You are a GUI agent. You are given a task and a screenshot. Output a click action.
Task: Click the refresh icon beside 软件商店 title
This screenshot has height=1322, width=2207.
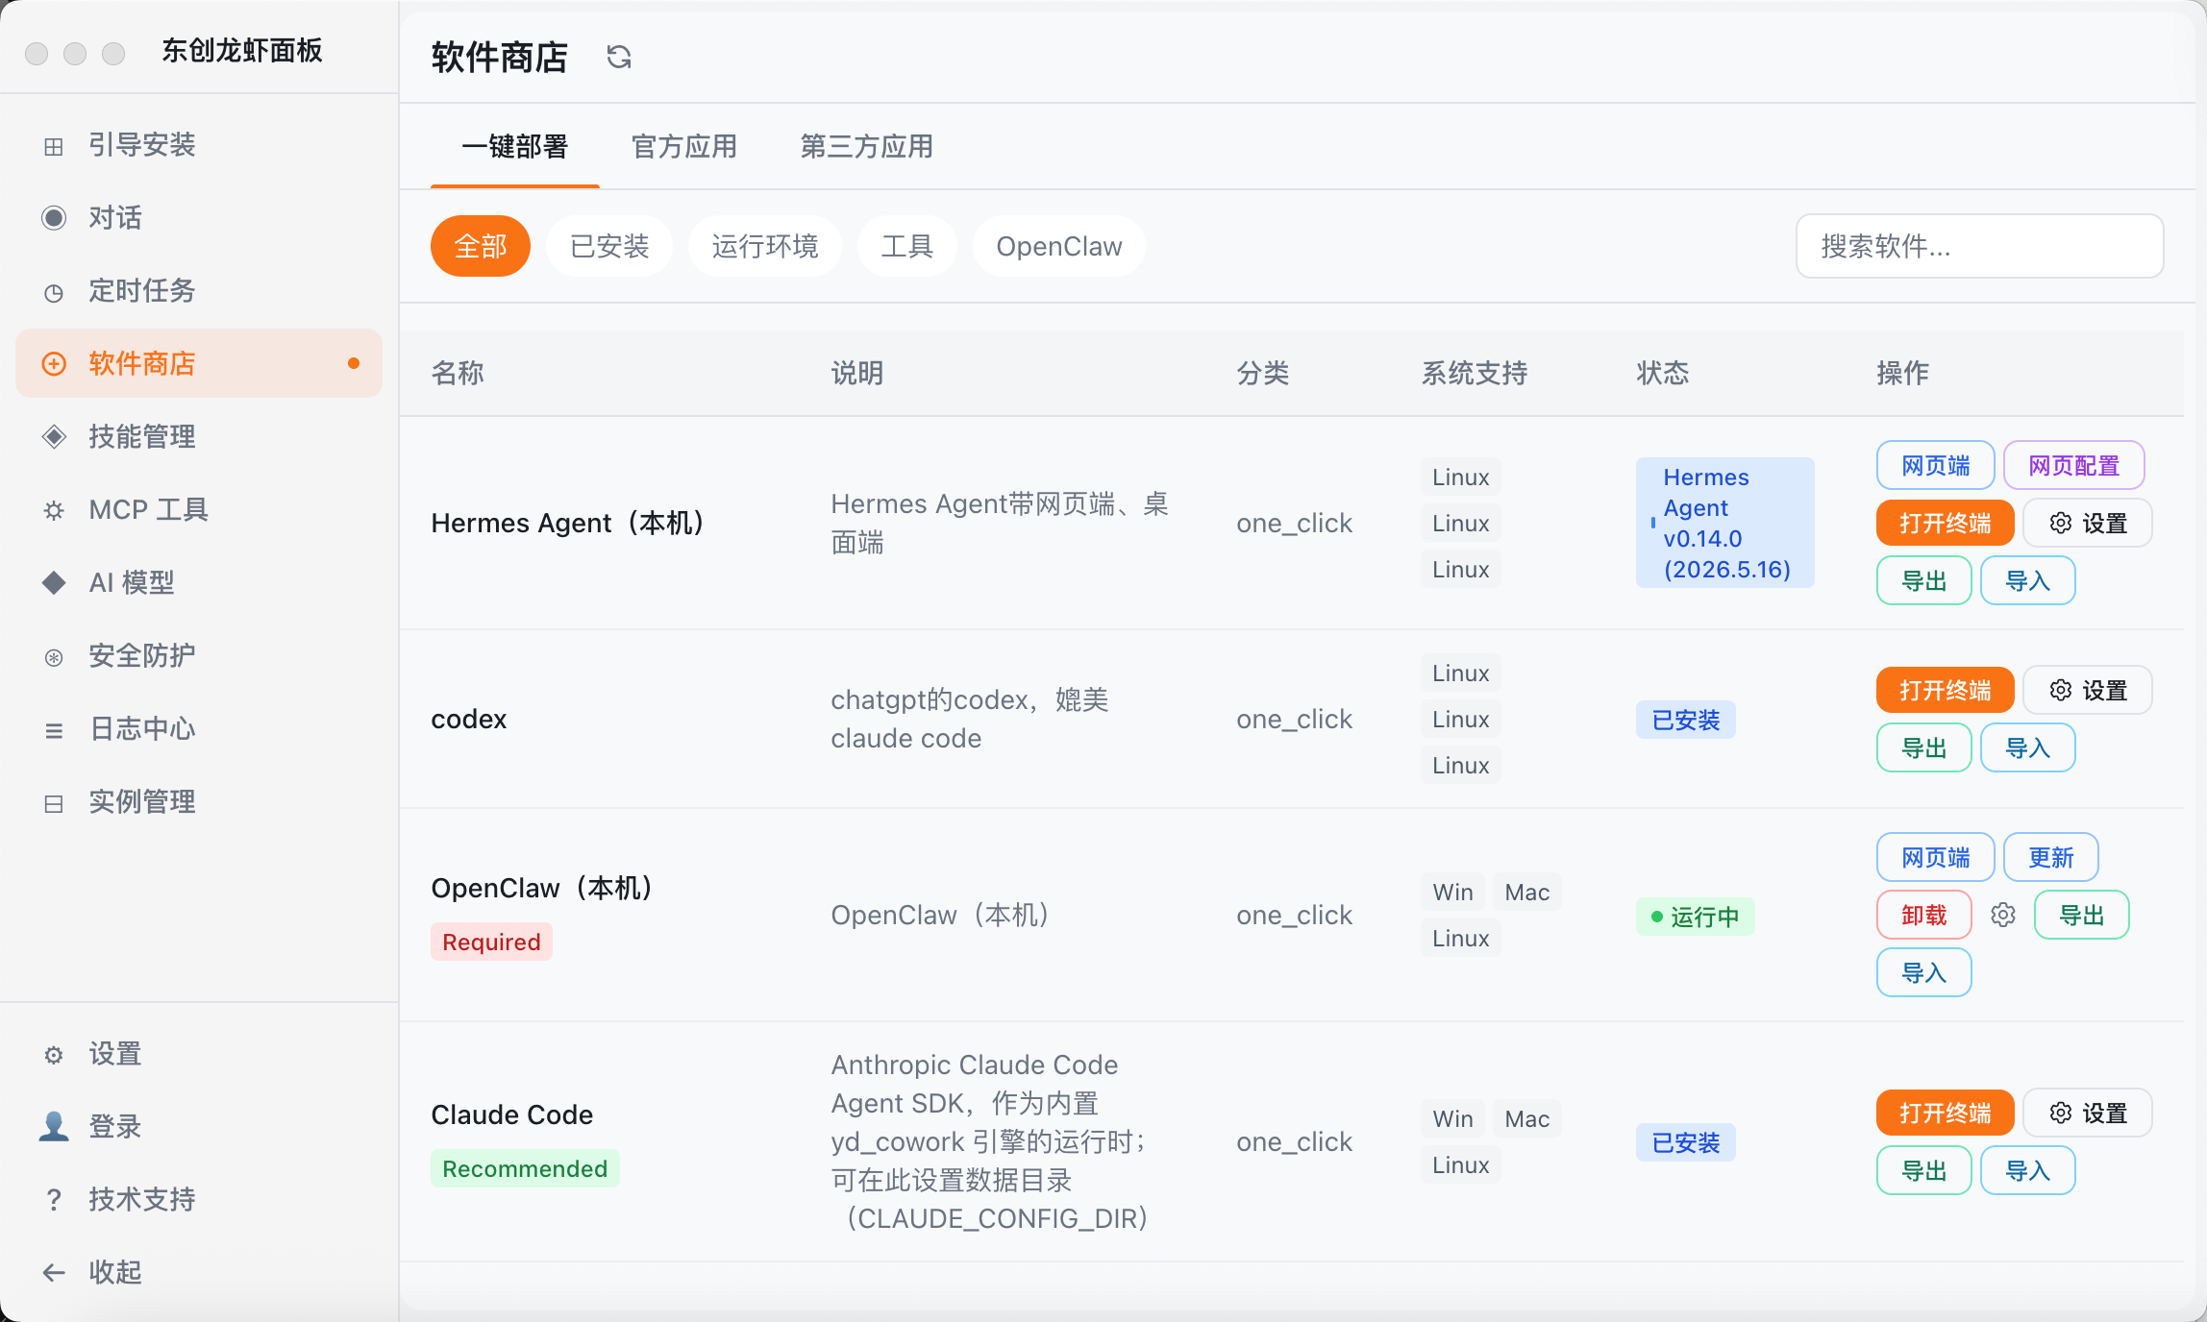pos(619,58)
